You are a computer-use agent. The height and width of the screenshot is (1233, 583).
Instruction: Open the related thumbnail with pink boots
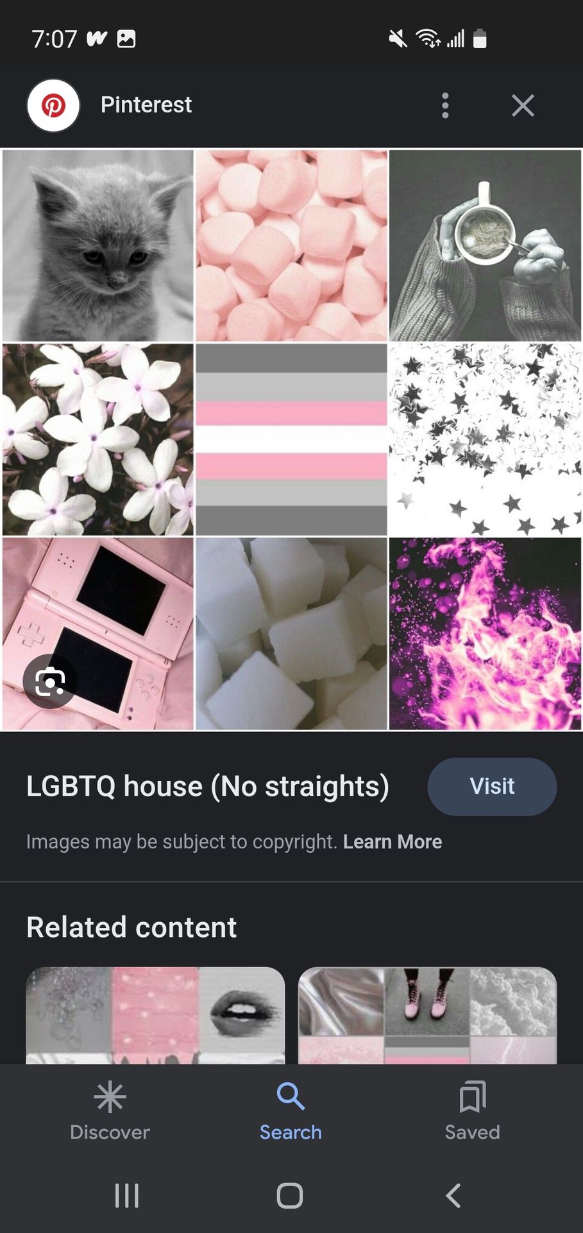(x=428, y=1015)
